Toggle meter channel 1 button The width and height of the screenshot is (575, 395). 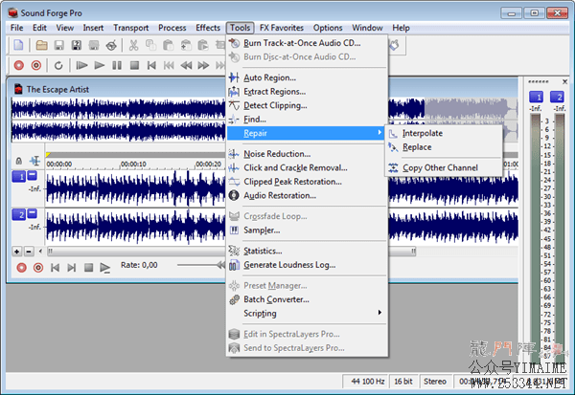(x=536, y=97)
